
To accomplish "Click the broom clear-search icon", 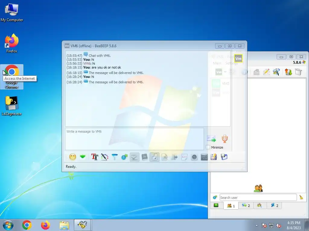I will (301, 197).
